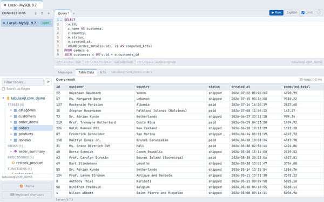Open the Messages tab
Image resolution: width=324 pixels, height=202 pixels.
point(65,72)
